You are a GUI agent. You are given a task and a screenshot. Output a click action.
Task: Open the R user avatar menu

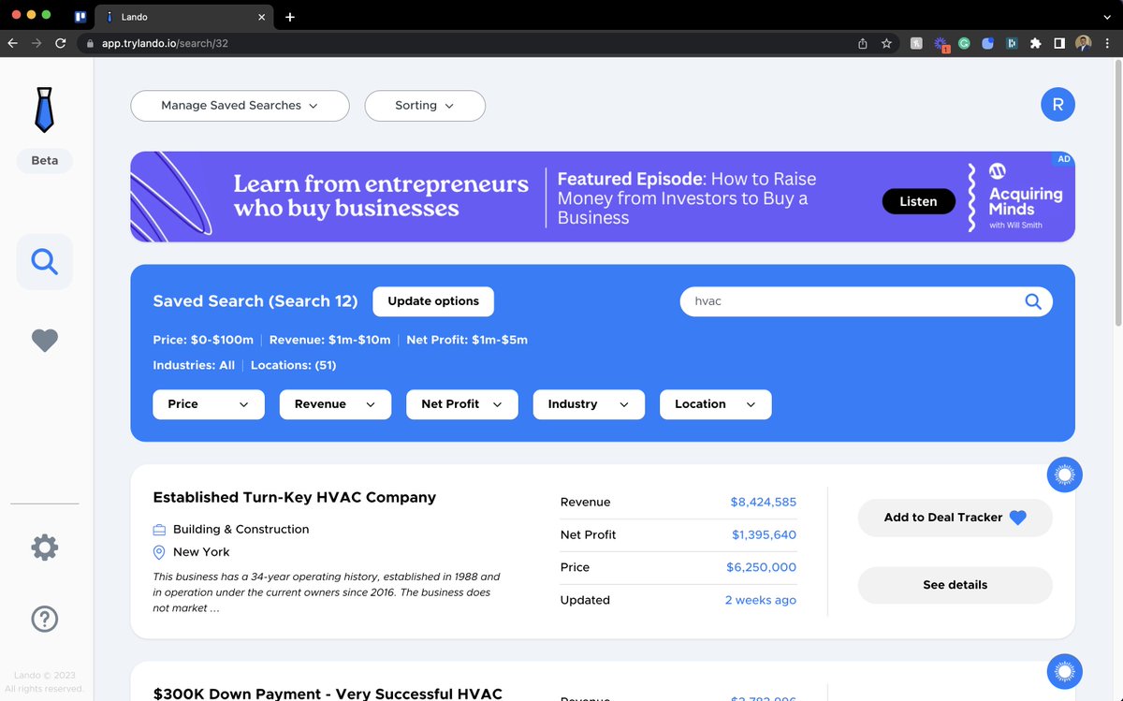[1057, 105]
